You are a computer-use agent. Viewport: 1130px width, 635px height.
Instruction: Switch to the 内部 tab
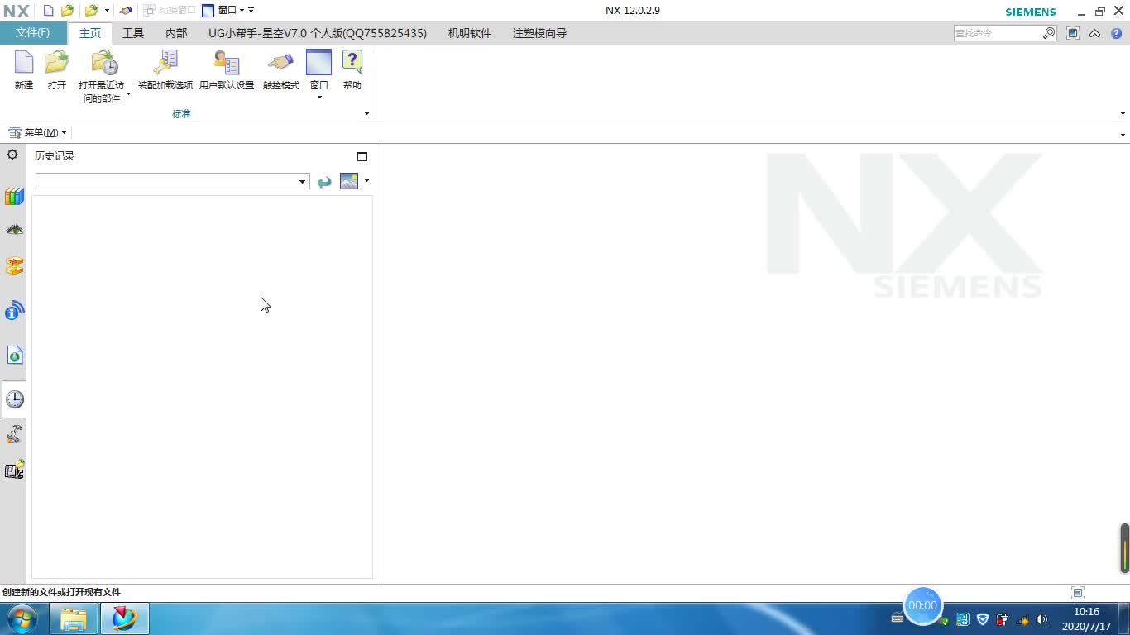pyautogui.click(x=176, y=33)
